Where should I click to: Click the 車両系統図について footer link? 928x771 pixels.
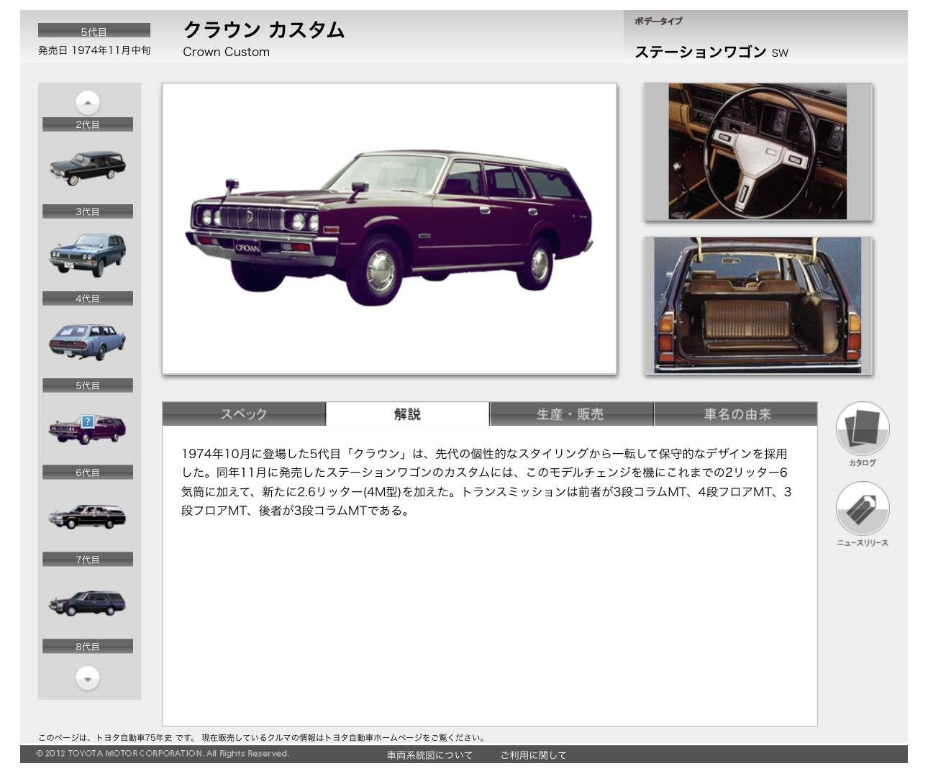pyautogui.click(x=429, y=755)
